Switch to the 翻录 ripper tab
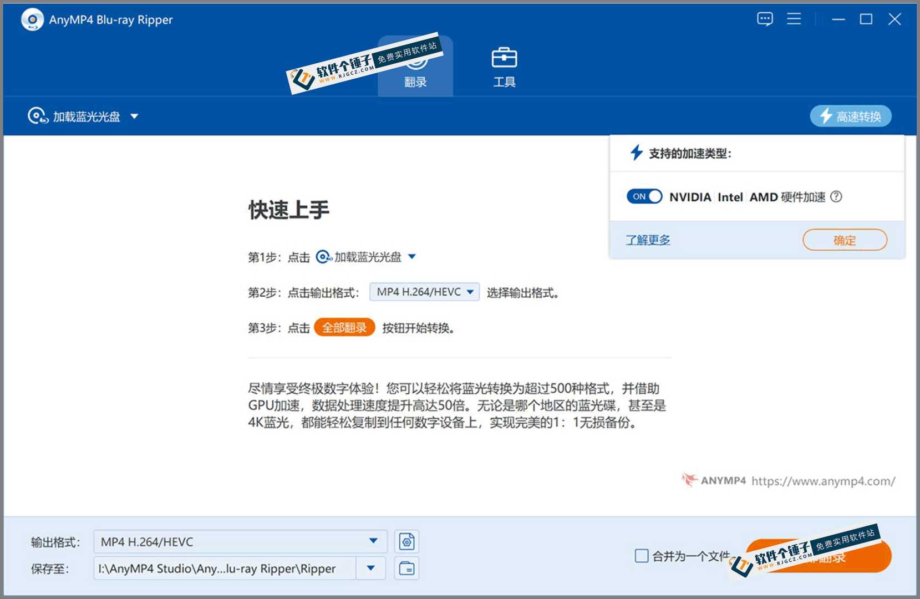The width and height of the screenshot is (920, 599). 415,67
